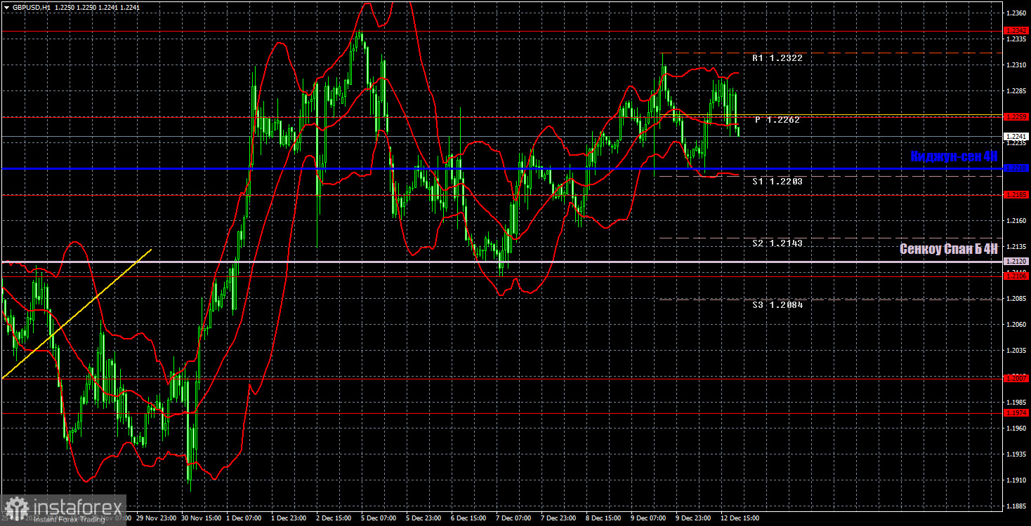Screen dimensions: 1031x526
Task: Click the red 1.2185 price tag
Action: (x=1016, y=194)
